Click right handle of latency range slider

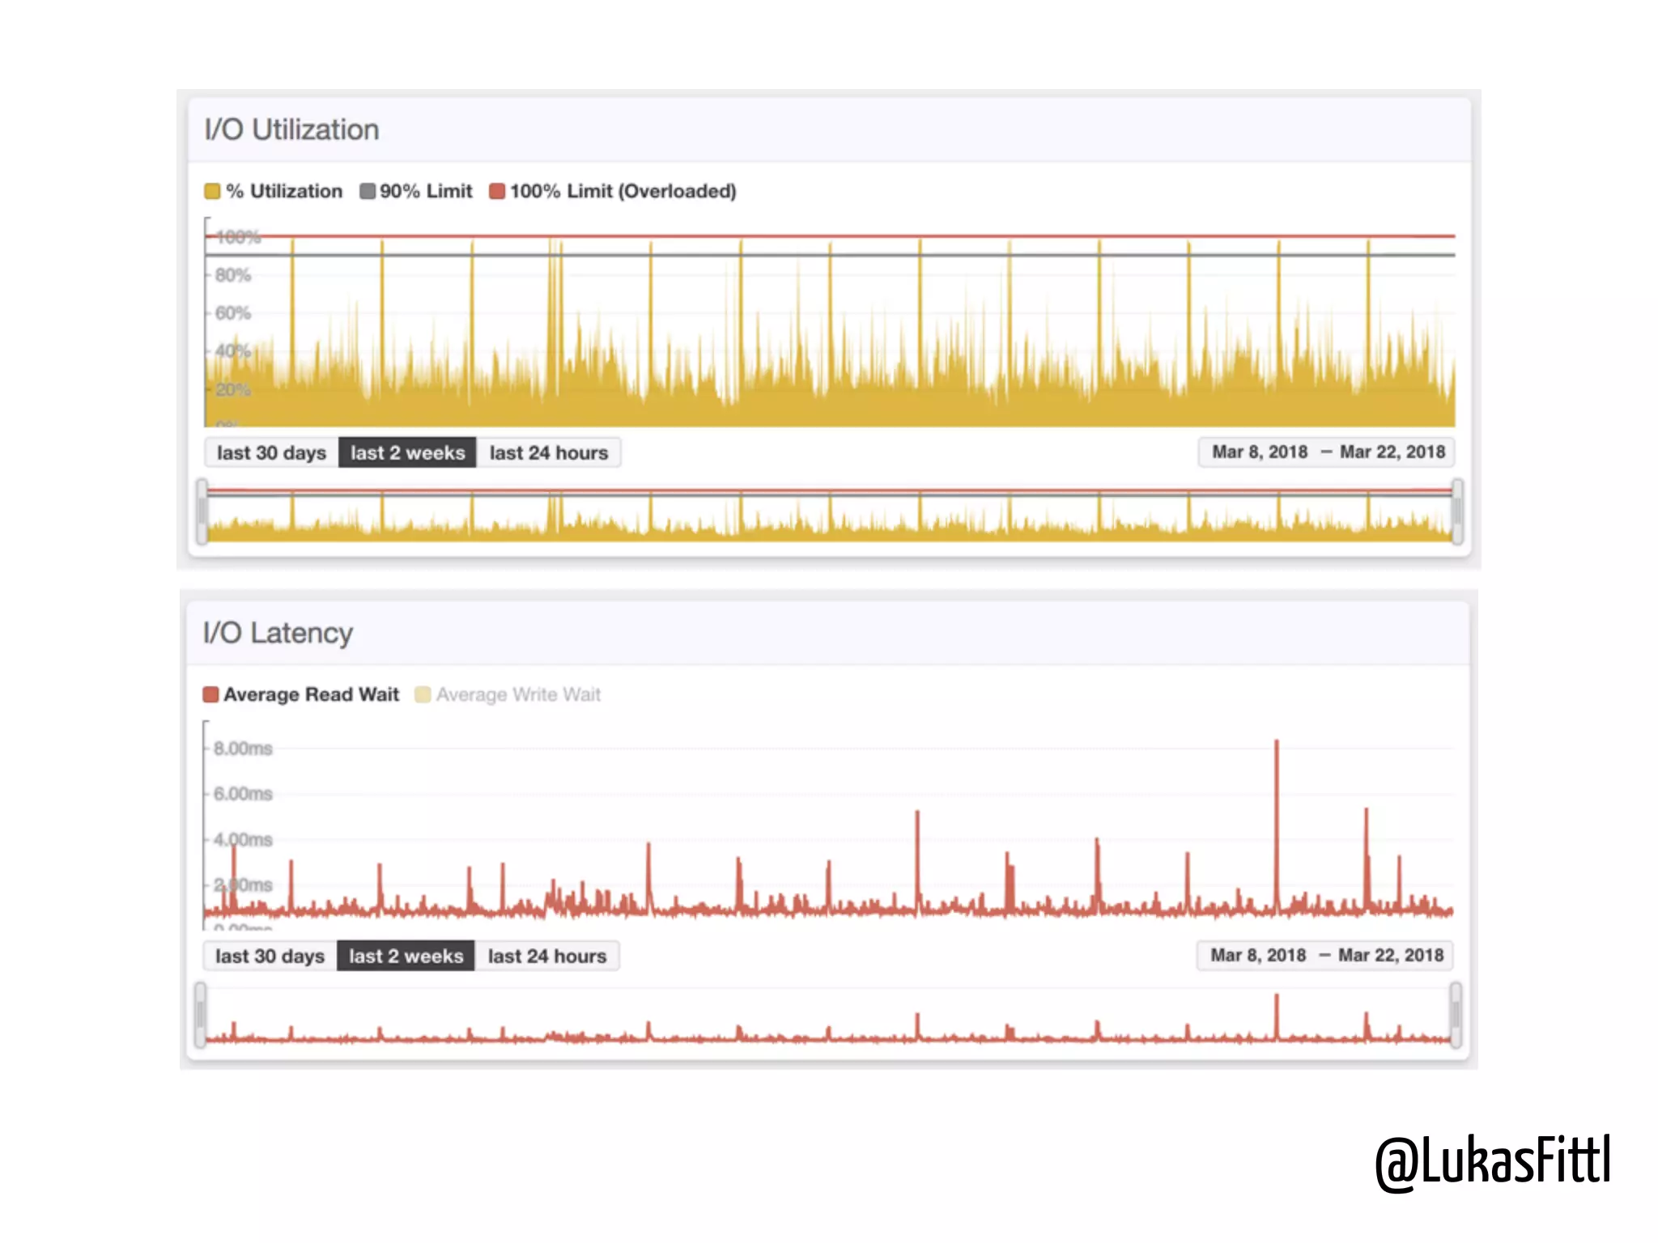pyautogui.click(x=1456, y=1016)
